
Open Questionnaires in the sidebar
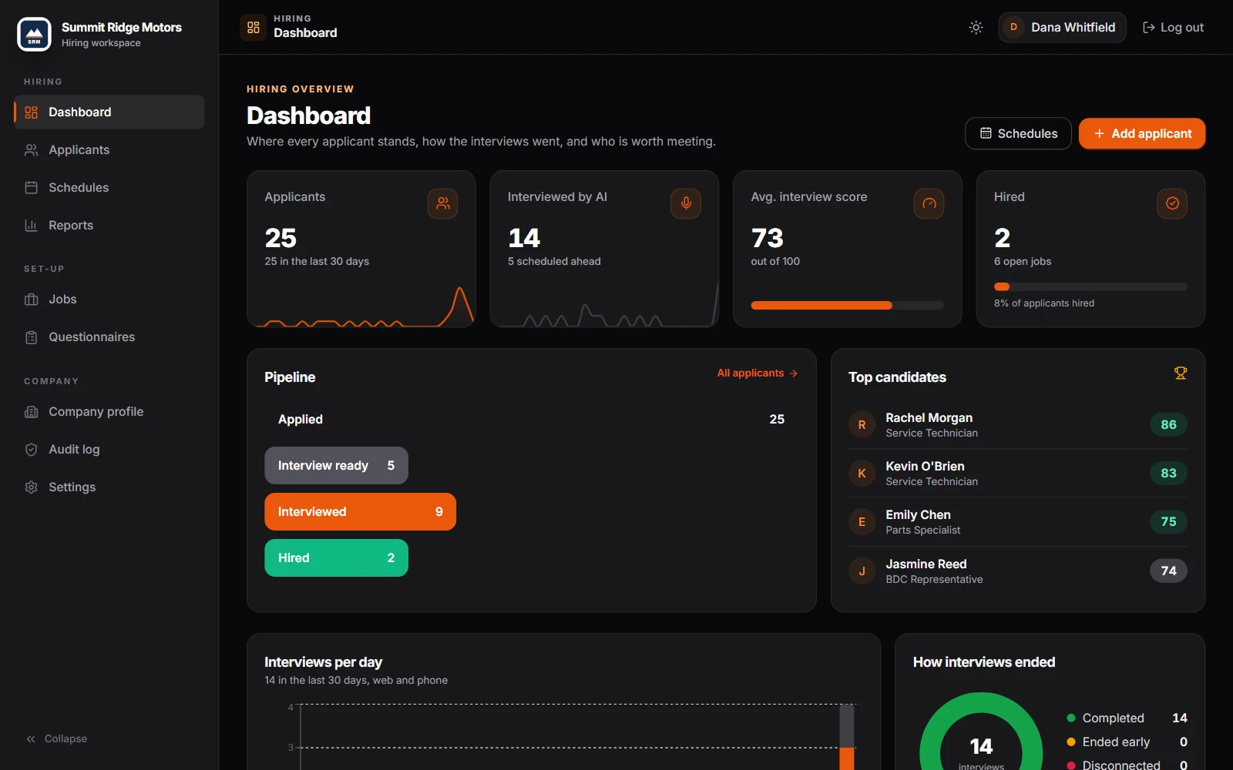point(109,337)
